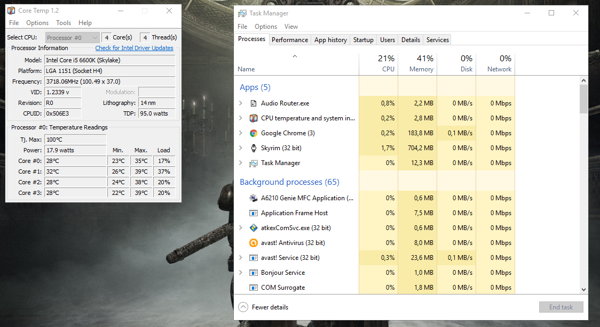The image size is (600, 327).
Task: Click the Apps (5) group heading
Action: [x=255, y=87]
